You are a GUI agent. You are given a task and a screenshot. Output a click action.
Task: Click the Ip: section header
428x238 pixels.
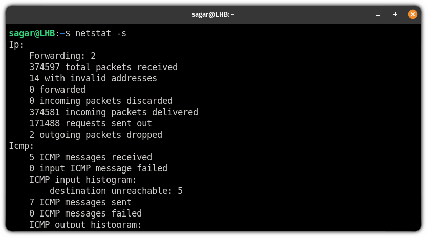(x=16, y=45)
